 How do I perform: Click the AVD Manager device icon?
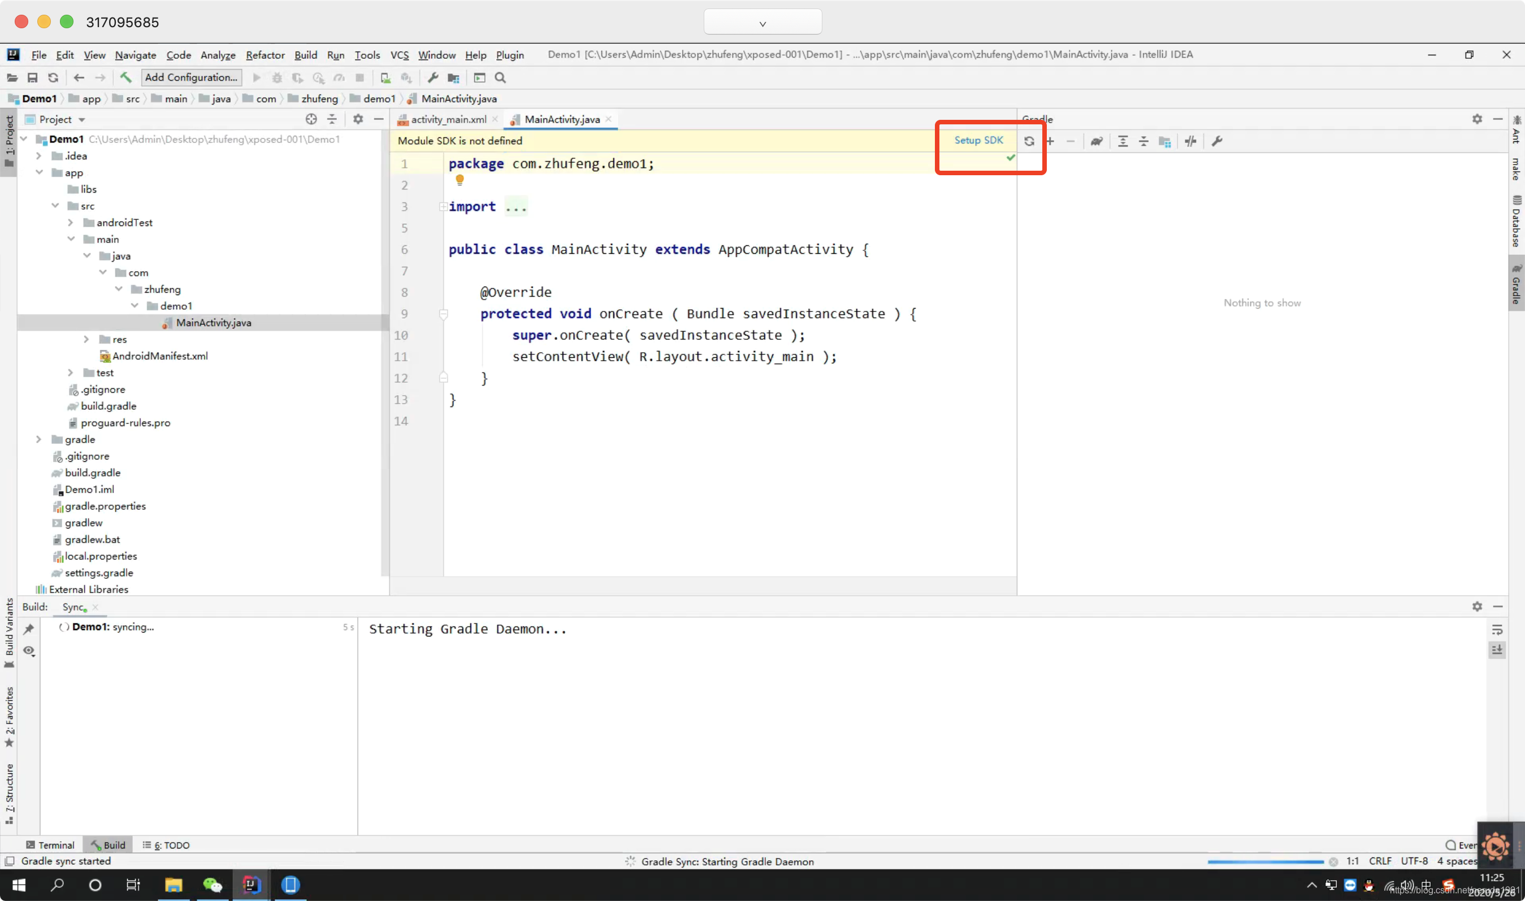[x=385, y=77]
